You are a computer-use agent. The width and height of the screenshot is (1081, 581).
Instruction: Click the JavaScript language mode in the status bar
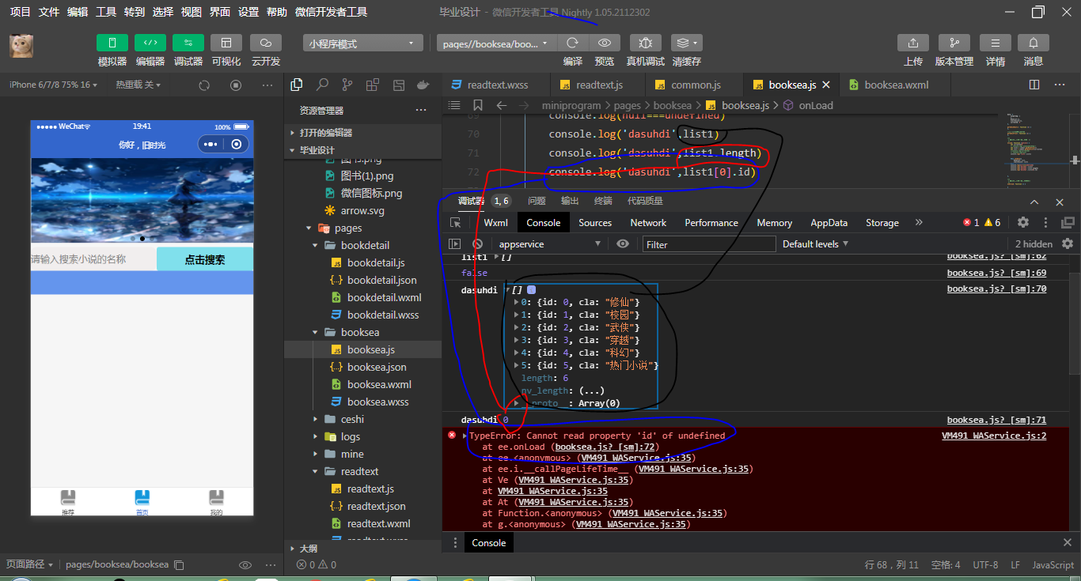1053,565
